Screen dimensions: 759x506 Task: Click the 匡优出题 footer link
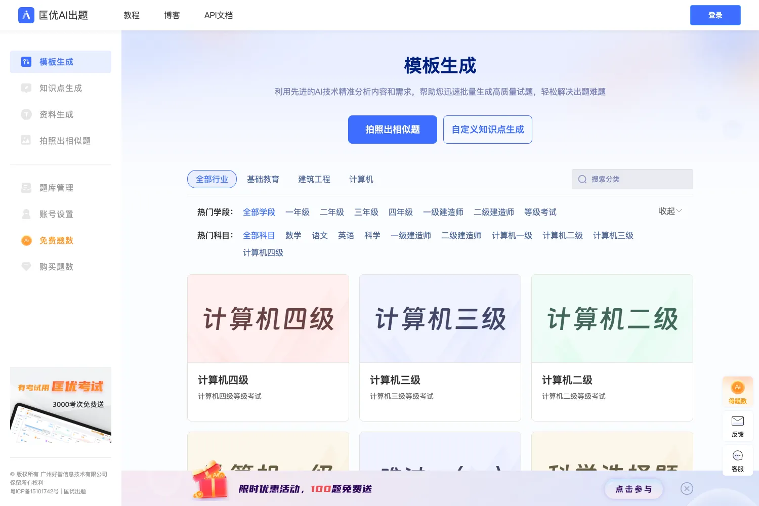[75, 491]
